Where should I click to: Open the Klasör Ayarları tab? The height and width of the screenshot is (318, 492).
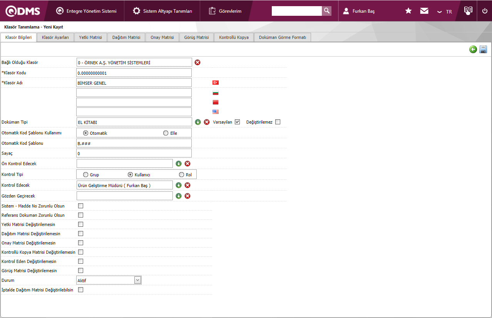[55, 37]
